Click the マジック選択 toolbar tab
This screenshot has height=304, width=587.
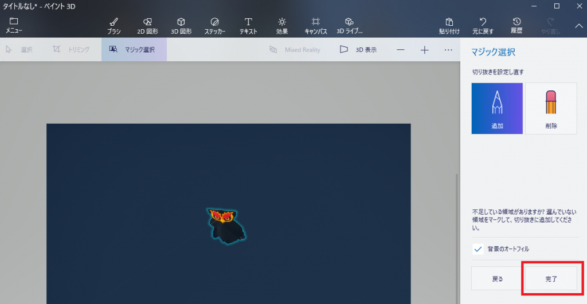coord(134,49)
